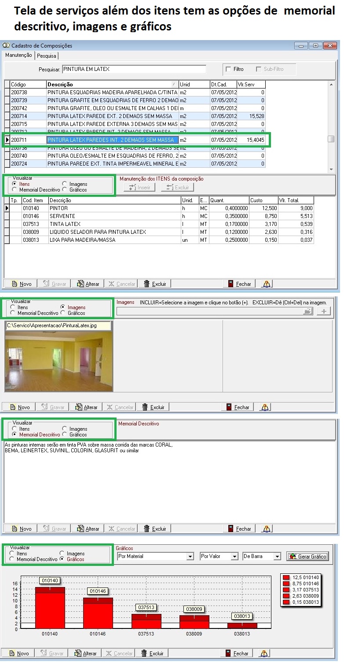This screenshot has height=665, width=344.
Task: Click the folder browse icon in Imagens path bar
Action: (308, 311)
